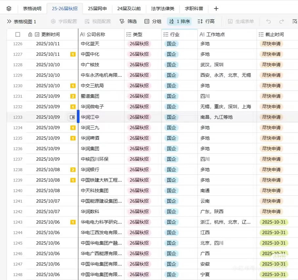The image size is (298, 280).
Task: Select location cell 广东, 陕西
Action: pos(227,211)
